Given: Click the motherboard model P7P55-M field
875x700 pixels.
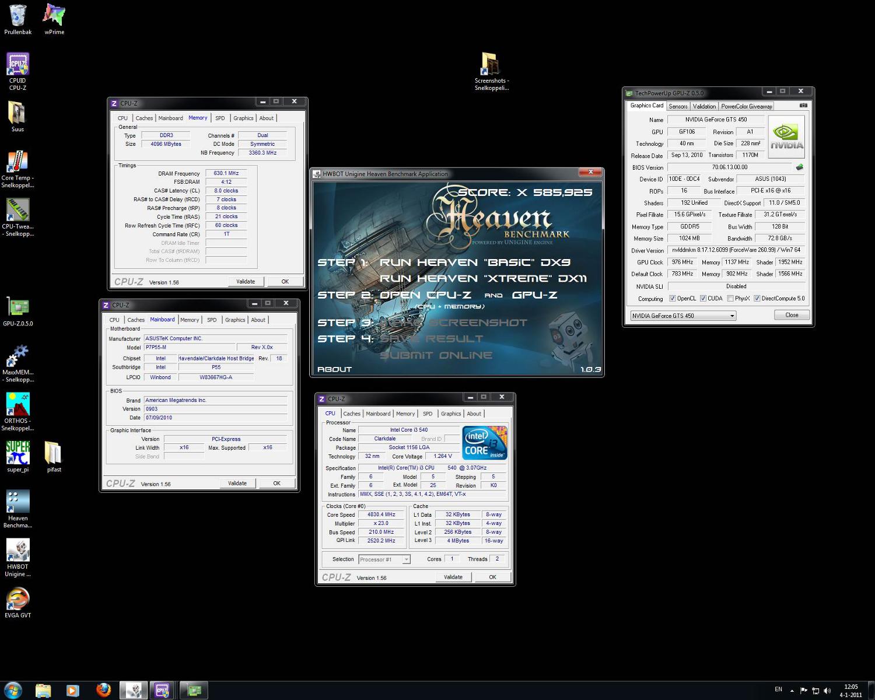Looking at the screenshot, I should pyautogui.click(x=190, y=348).
